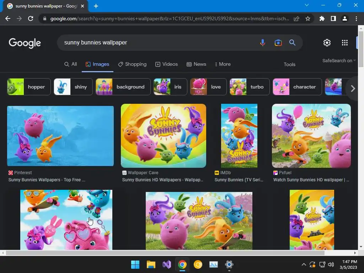Open the Chrome extensions puzzle icon

pos(322,18)
